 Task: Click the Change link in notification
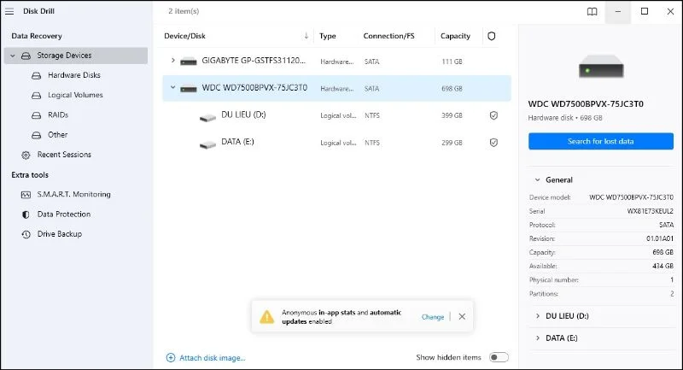(433, 317)
